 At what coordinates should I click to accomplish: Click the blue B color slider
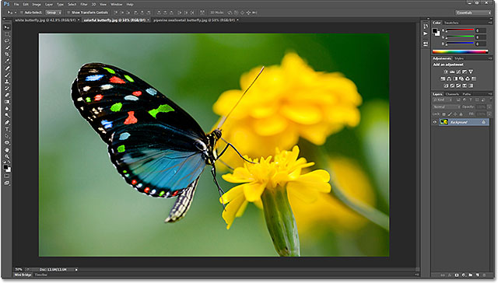[460, 44]
